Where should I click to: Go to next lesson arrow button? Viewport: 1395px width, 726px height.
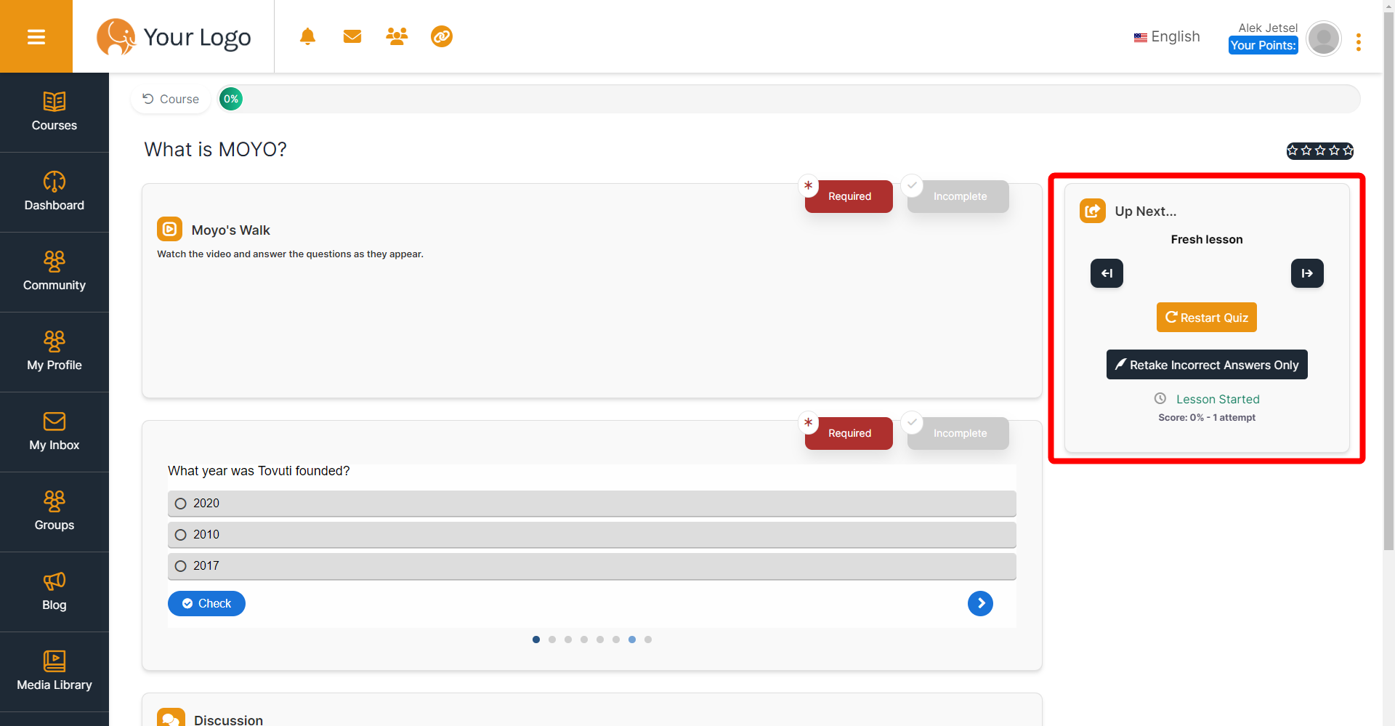coord(1307,273)
